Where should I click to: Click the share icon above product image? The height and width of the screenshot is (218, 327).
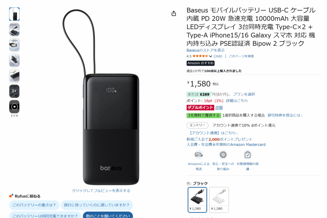174,13
